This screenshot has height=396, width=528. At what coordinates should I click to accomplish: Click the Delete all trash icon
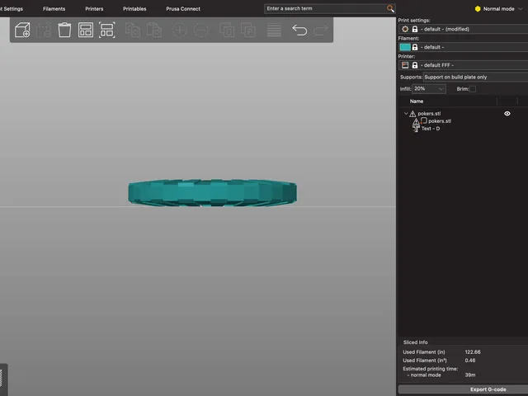(64, 30)
